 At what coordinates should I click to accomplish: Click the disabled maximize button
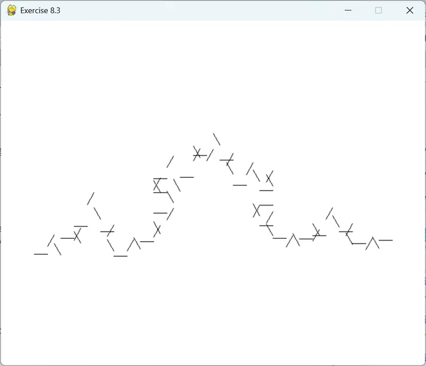click(378, 10)
